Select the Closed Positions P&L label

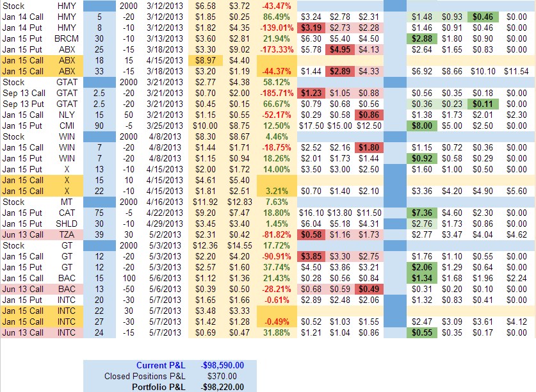click(x=143, y=376)
